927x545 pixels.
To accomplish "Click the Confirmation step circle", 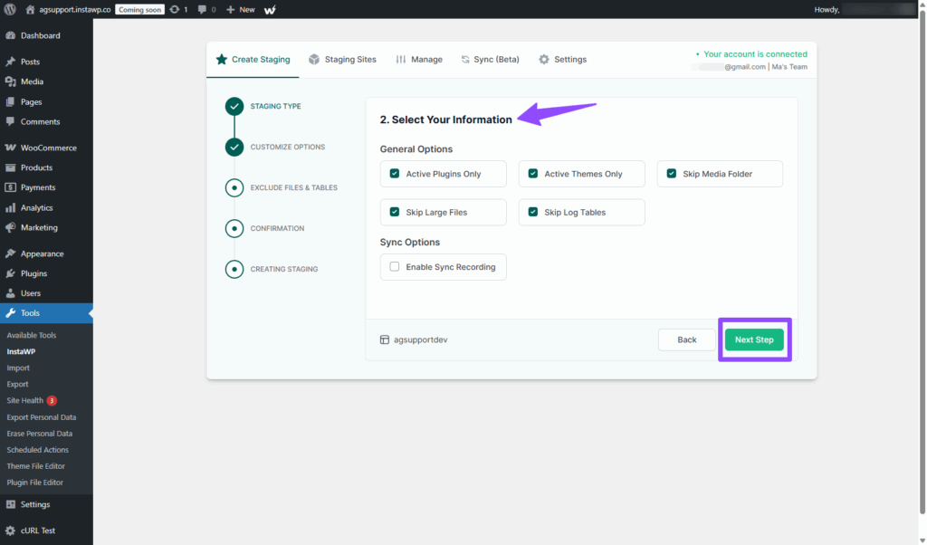I will (x=234, y=228).
